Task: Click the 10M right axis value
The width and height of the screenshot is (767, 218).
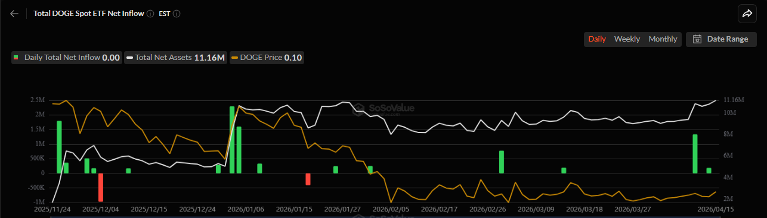Action: click(x=729, y=112)
